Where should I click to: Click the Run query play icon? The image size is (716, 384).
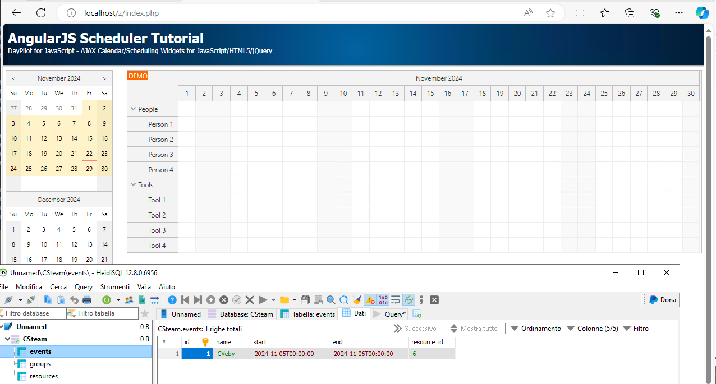263,300
